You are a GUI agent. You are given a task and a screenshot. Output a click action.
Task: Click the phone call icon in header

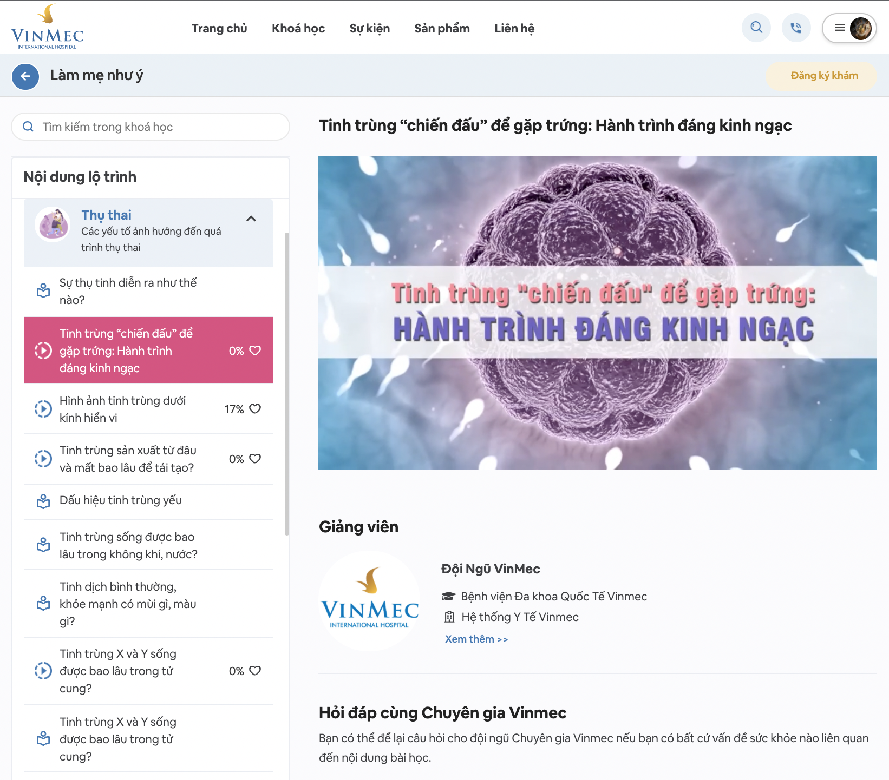tap(796, 28)
